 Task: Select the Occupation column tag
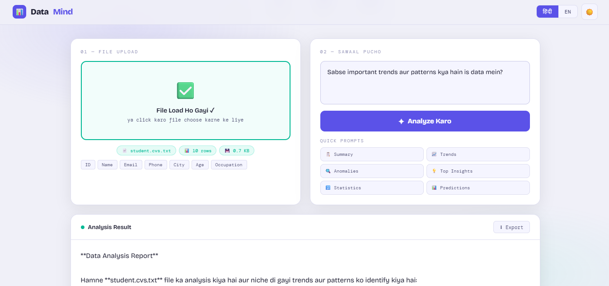229,165
